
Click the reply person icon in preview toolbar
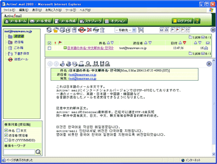click(62, 64)
